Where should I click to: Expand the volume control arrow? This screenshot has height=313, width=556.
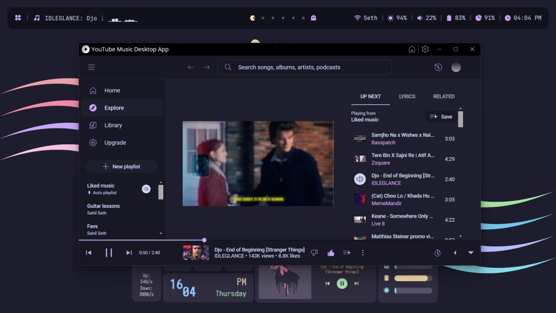click(455, 253)
